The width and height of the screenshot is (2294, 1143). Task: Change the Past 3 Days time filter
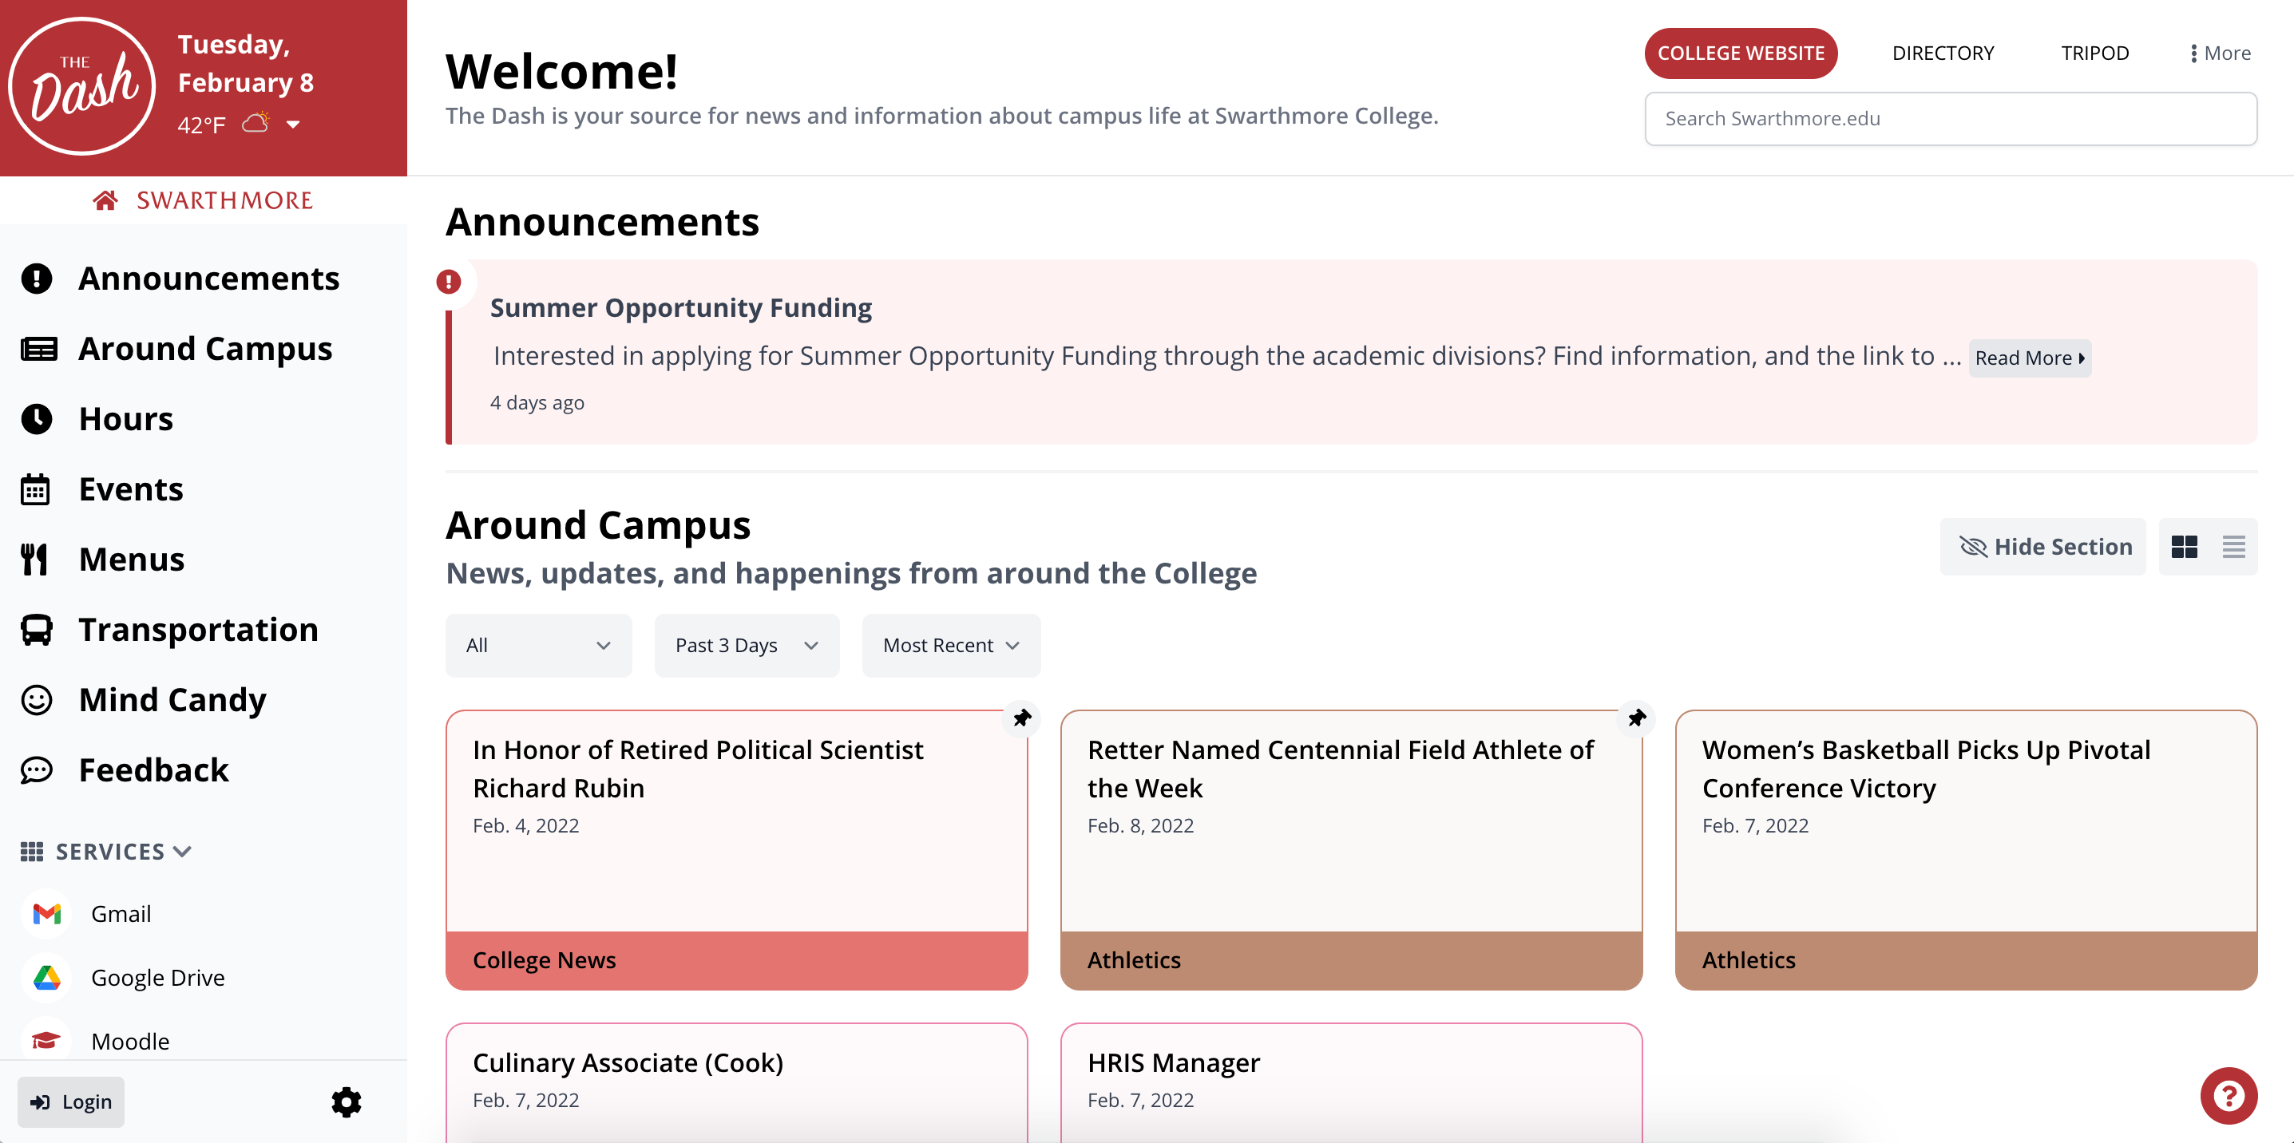[747, 644]
